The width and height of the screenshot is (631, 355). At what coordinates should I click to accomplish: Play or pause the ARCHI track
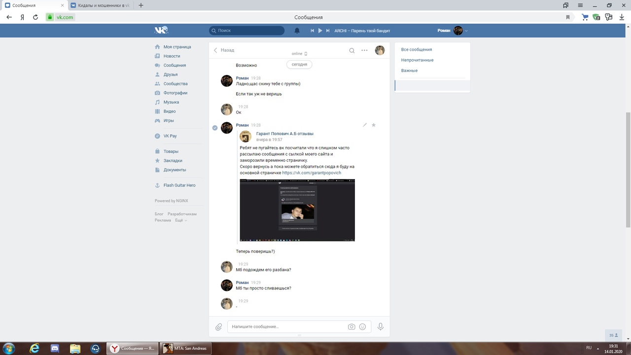pos(320,31)
